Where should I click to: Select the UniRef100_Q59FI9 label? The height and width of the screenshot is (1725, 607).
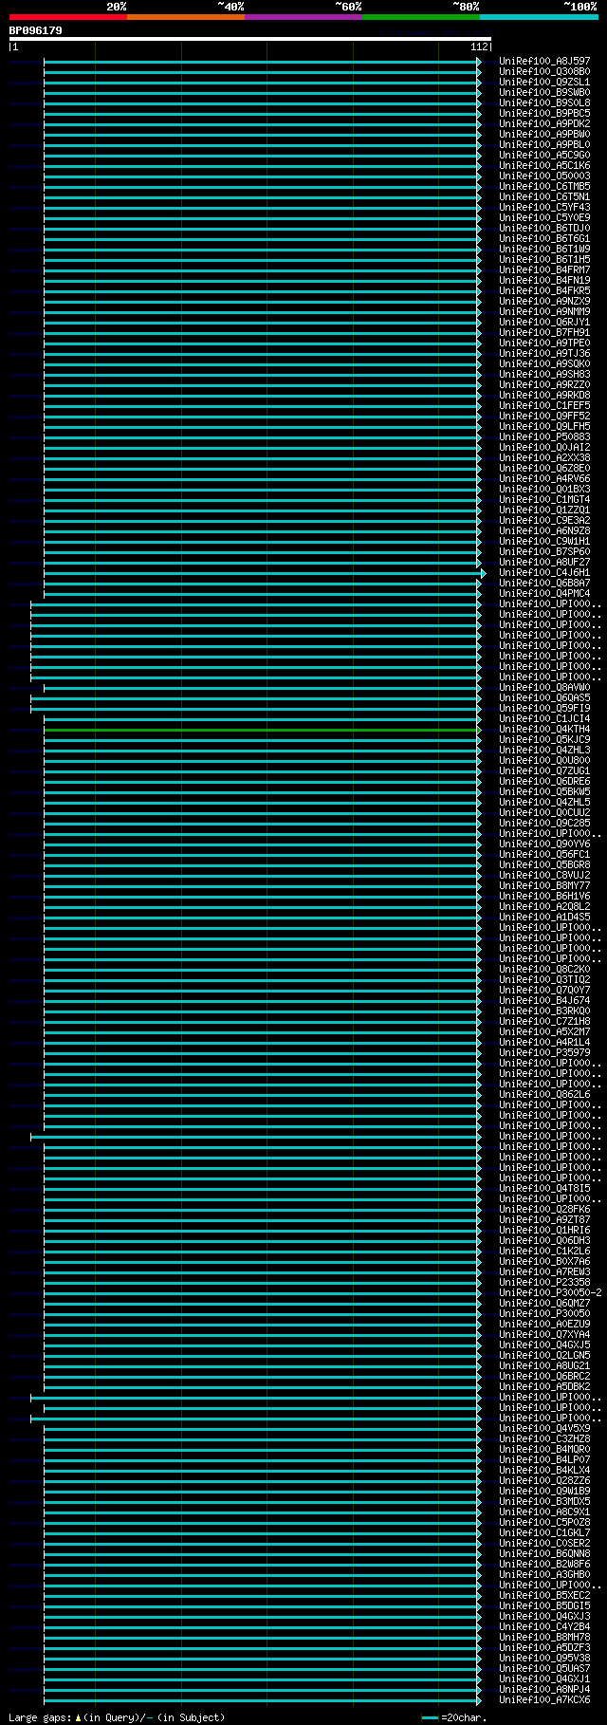click(x=544, y=708)
